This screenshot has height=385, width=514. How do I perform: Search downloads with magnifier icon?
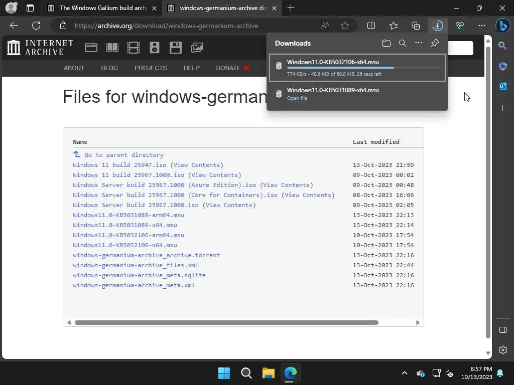(x=403, y=43)
